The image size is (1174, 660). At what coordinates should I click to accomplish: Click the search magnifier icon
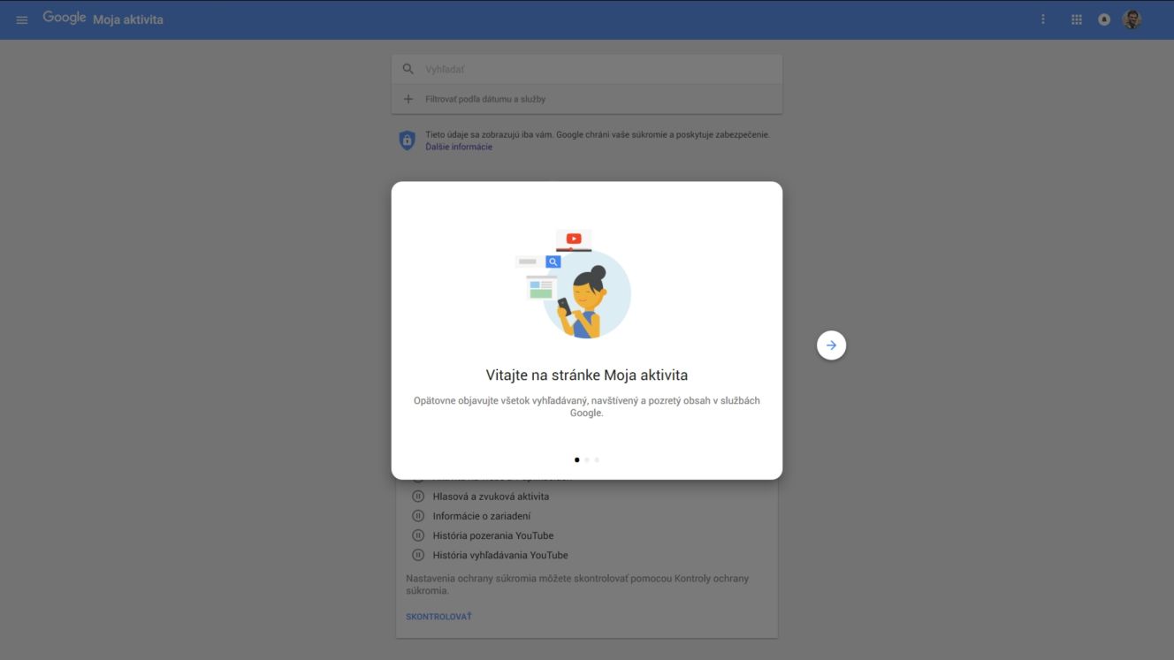[x=408, y=69]
